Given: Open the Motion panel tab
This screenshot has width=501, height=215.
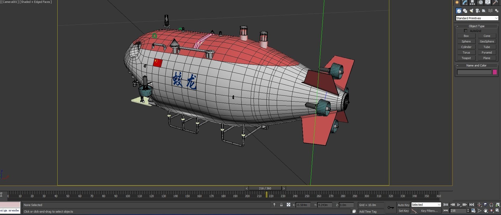Looking at the screenshot, I should [480, 2].
